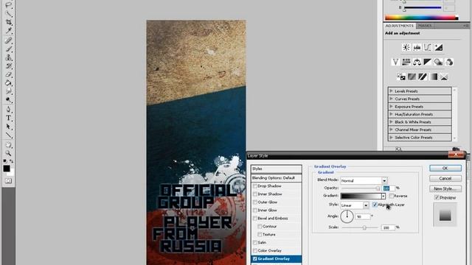Uncheck the Gradient Overlay checkbox
Screen dimensions: 472x265
(x=255, y=258)
